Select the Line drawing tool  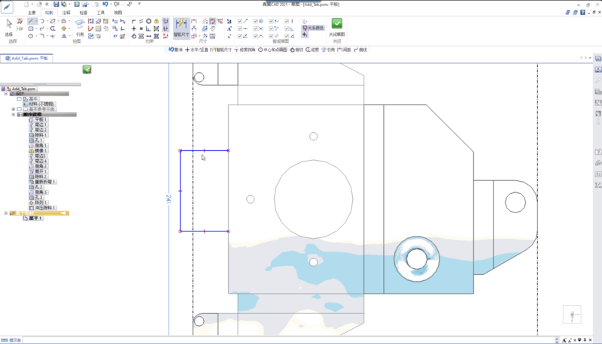tap(32, 22)
